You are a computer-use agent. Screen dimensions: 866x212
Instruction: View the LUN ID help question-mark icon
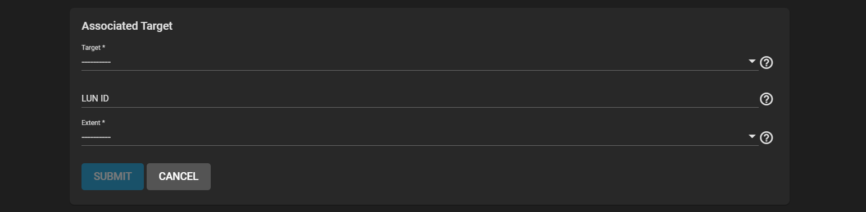pos(766,99)
